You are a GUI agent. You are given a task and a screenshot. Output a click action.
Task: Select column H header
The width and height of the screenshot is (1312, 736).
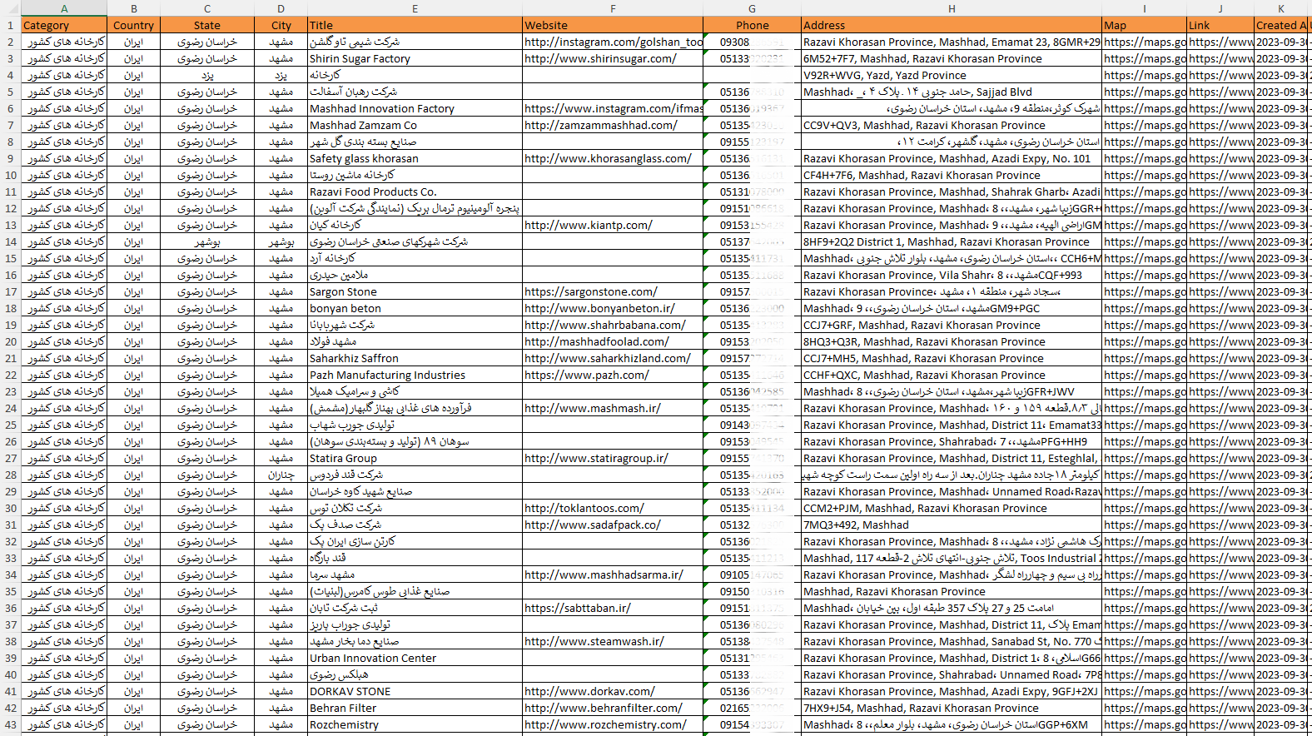952,8
